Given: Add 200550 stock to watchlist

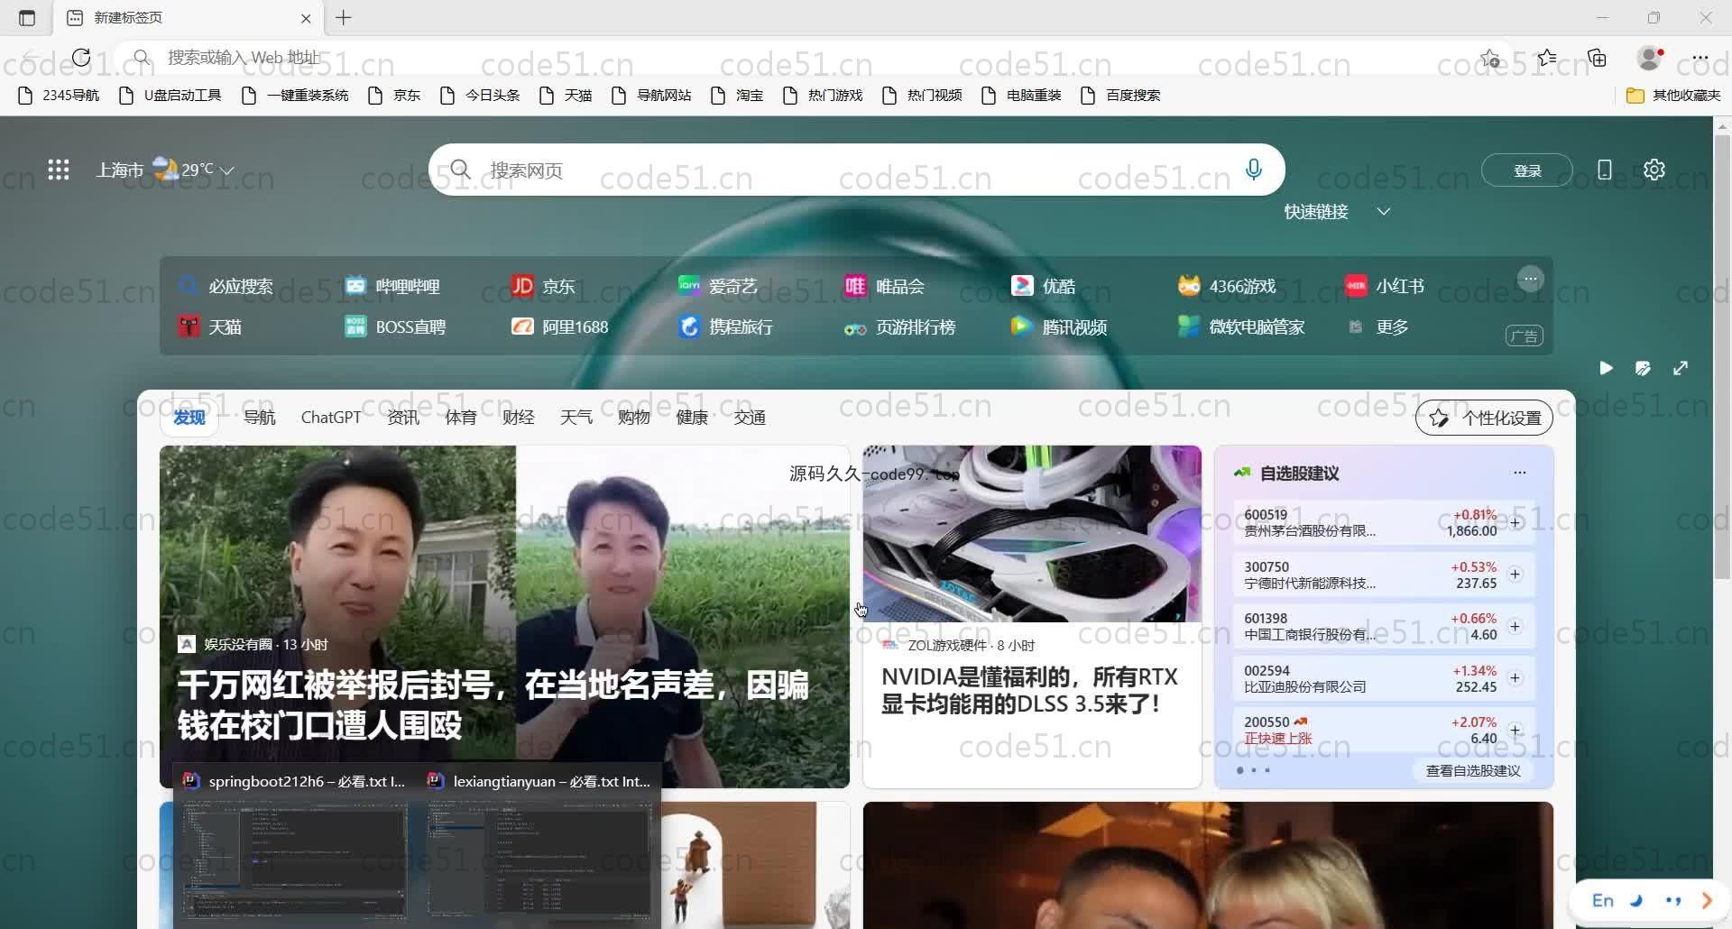Looking at the screenshot, I should [x=1515, y=730].
